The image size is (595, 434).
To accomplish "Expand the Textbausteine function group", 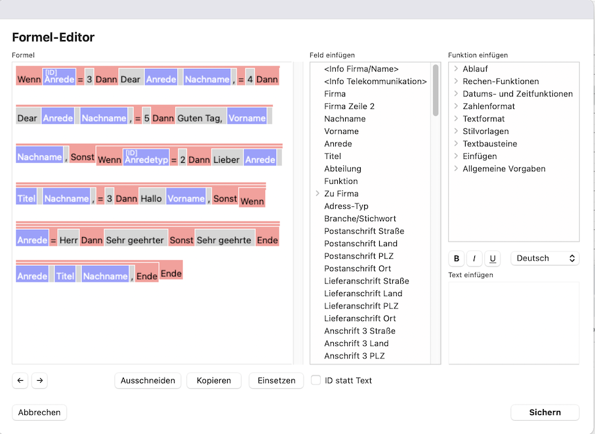I will (456, 144).
